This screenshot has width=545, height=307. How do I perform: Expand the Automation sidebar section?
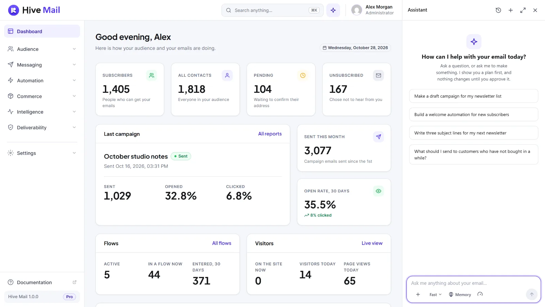point(42,81)
